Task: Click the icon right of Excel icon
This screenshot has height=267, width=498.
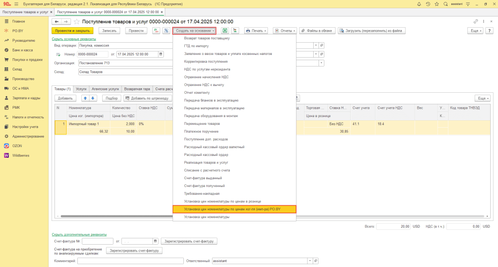Action: click(235, 31)
